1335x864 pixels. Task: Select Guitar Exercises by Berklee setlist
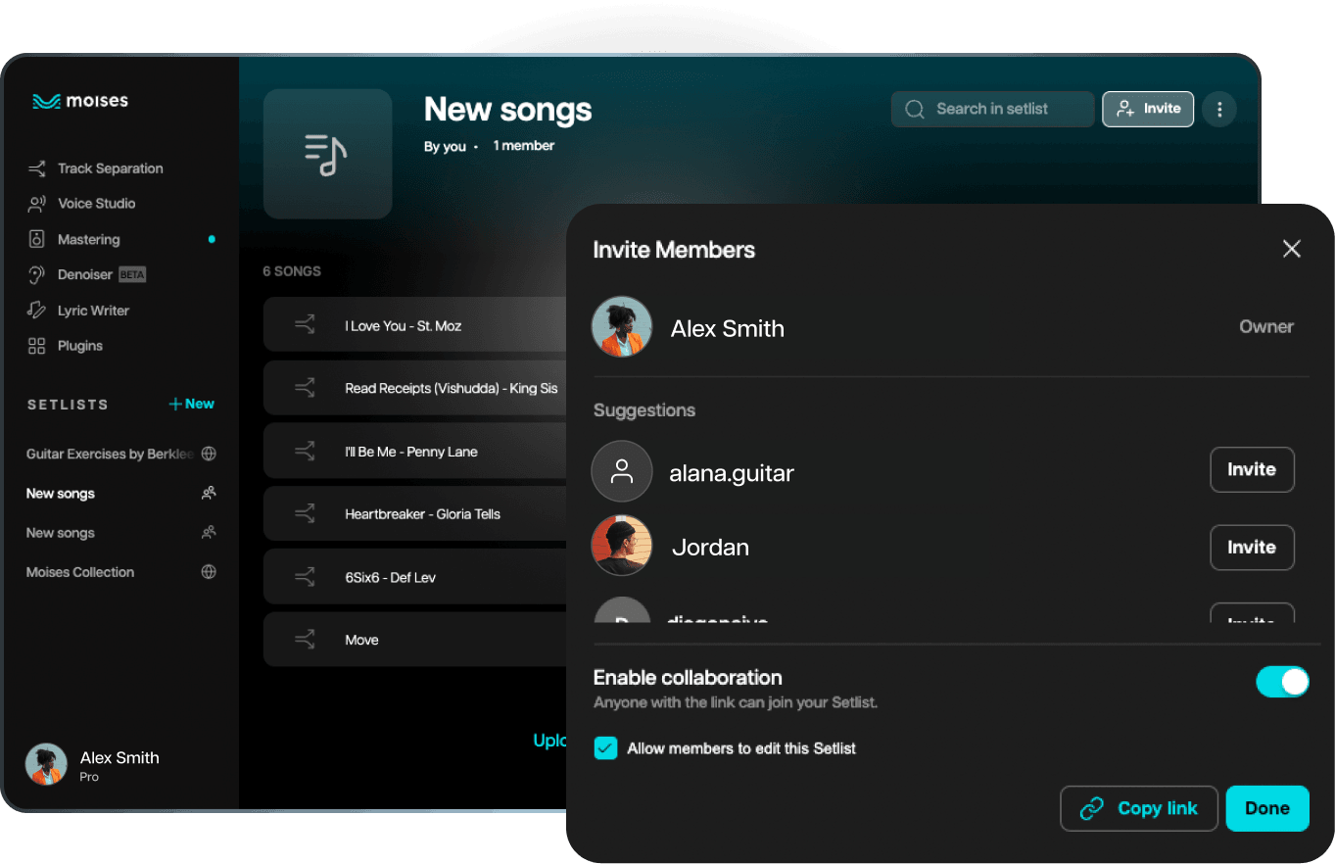click(x=109, y=455)
